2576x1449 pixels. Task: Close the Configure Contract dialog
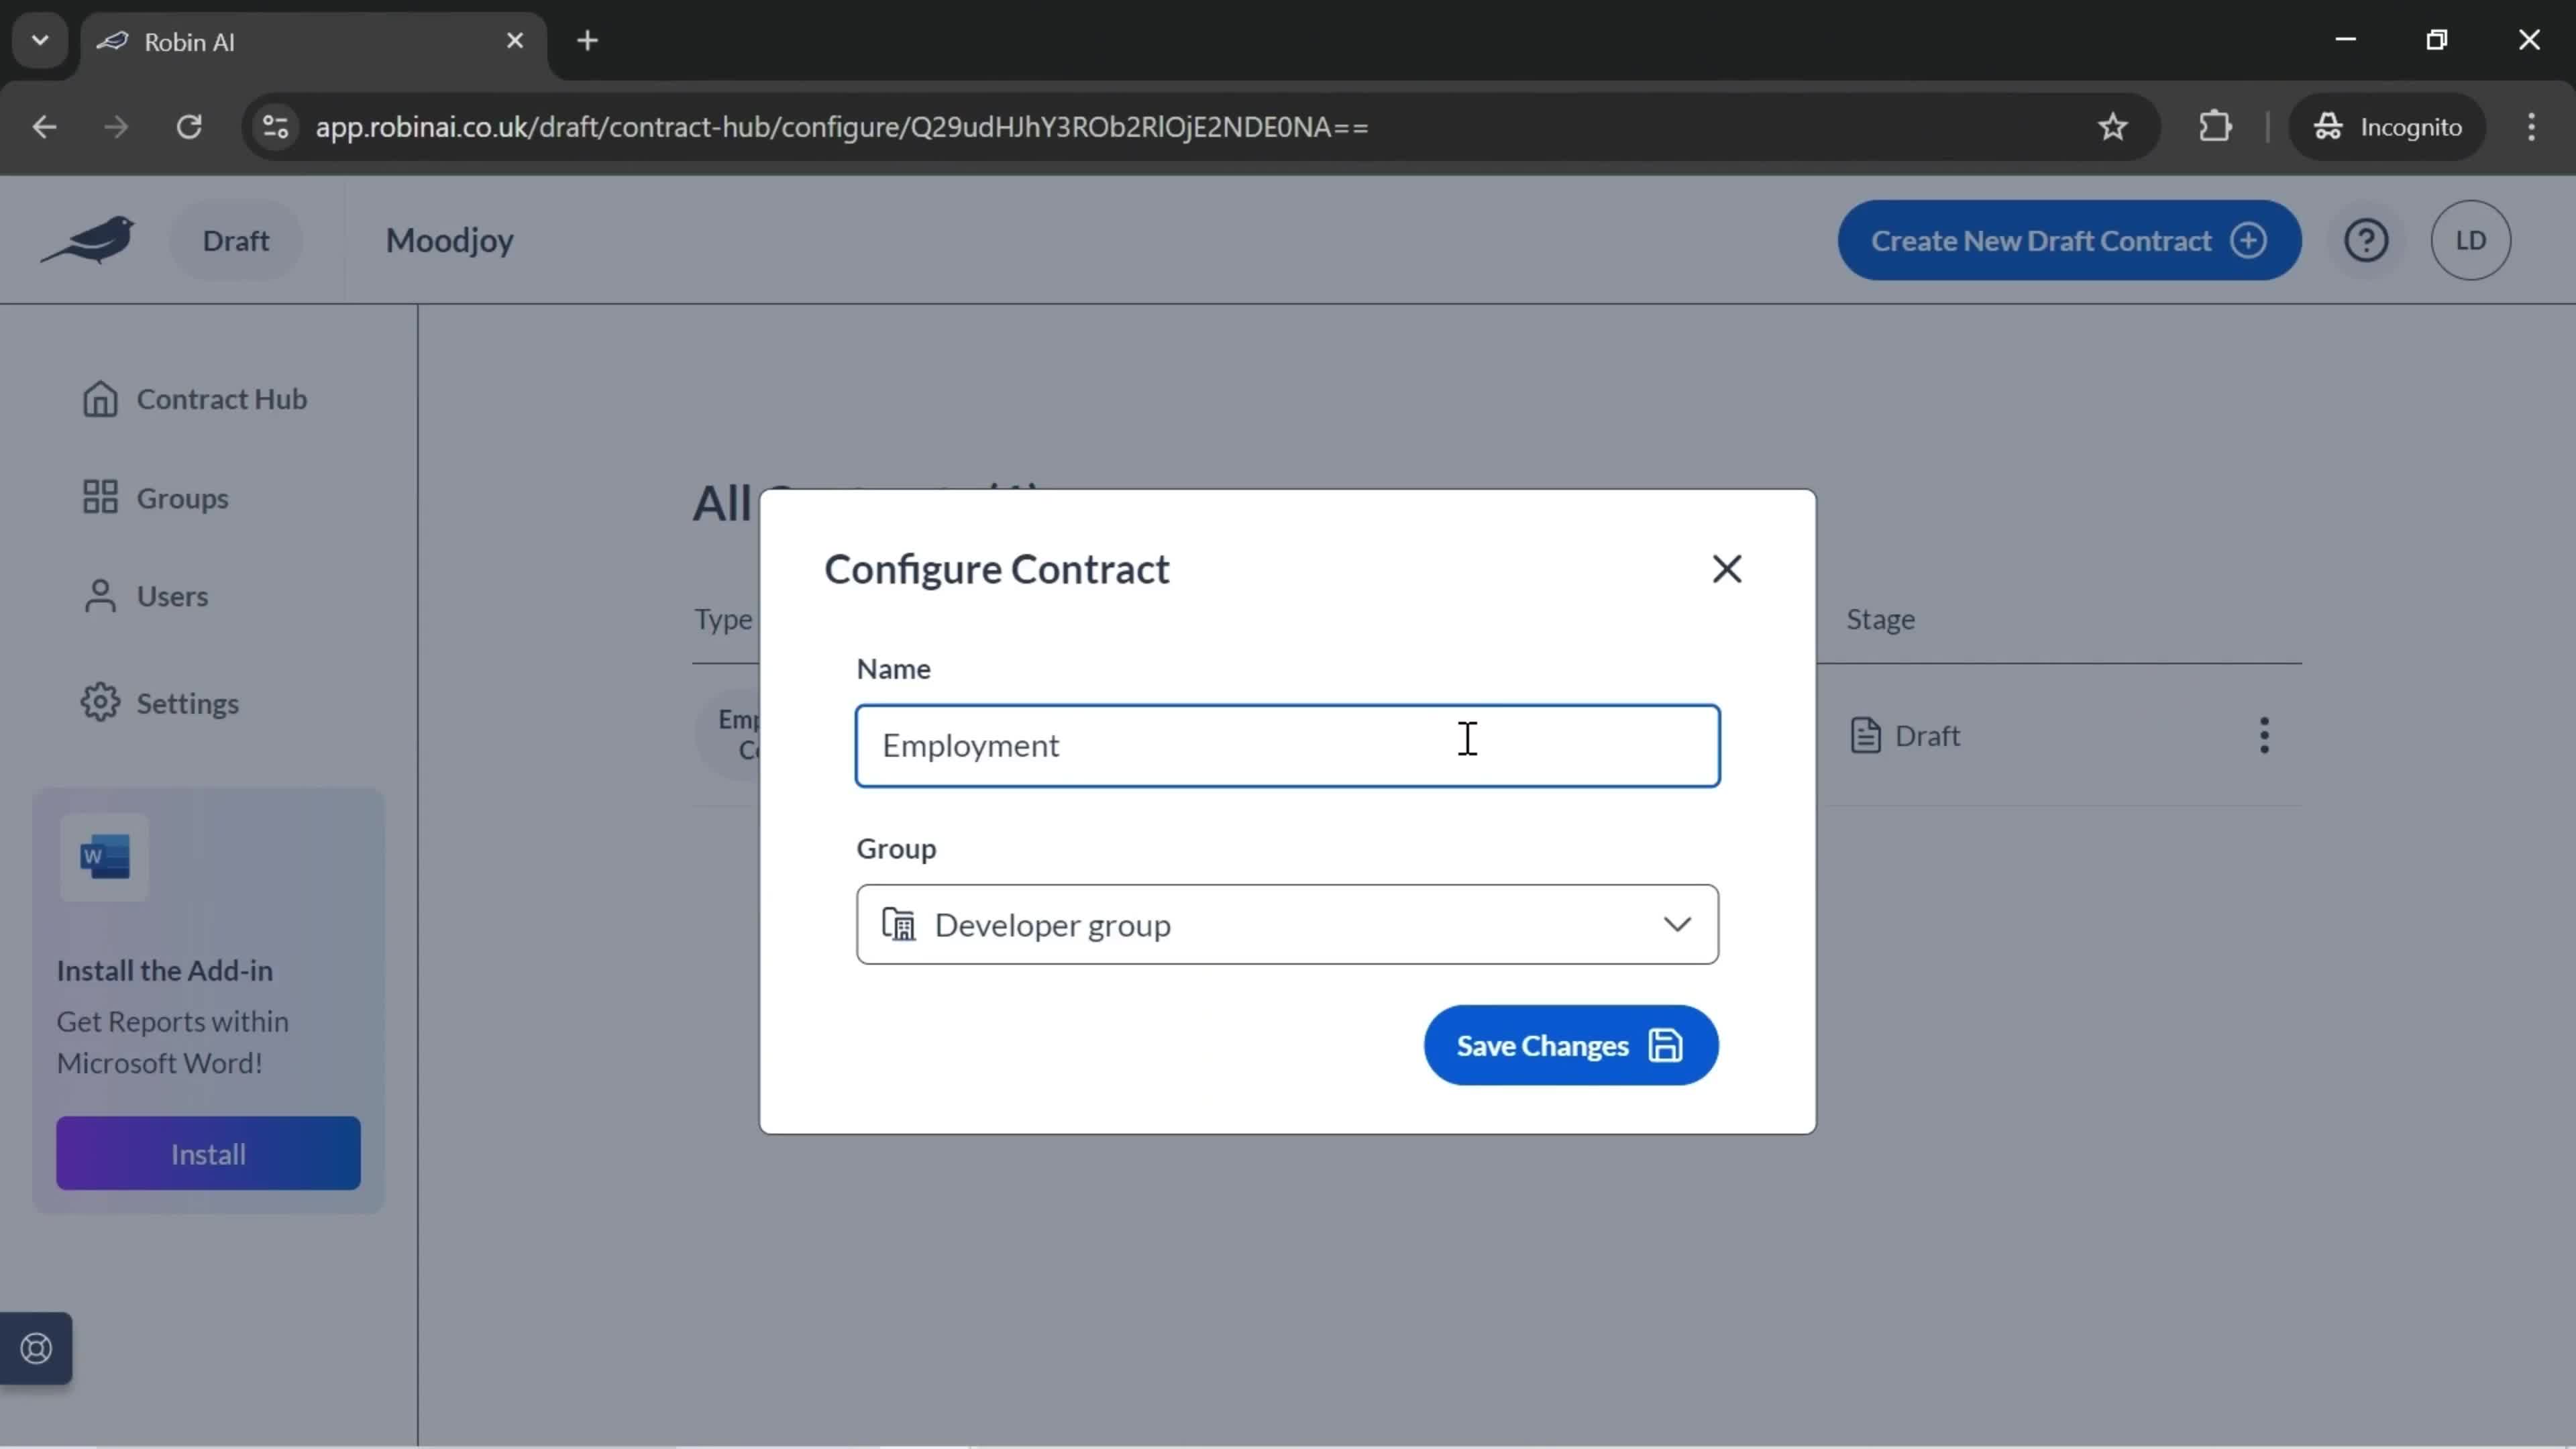(1725, 568)
